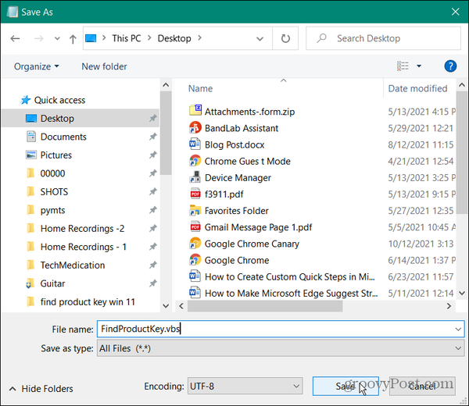The image size is (469, 406).
Task: Click the Back navigation arrow
Action: pos(16,38)
